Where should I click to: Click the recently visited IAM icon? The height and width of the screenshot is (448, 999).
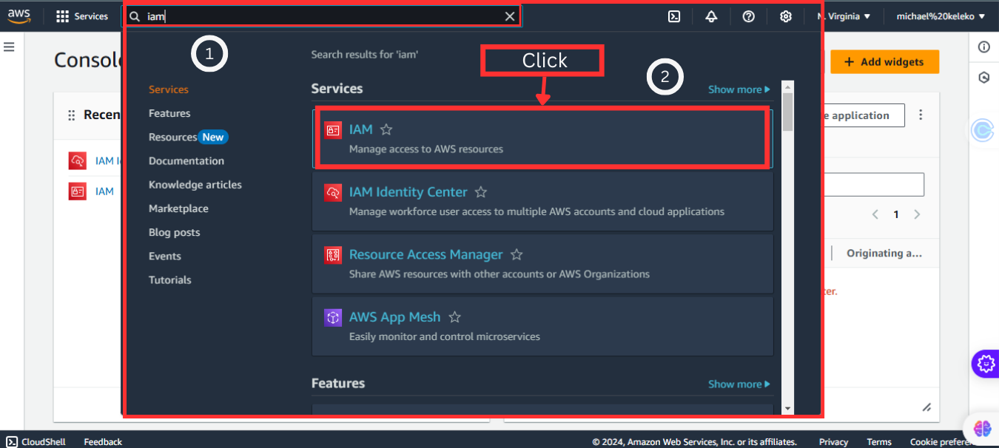pos(78,191)
